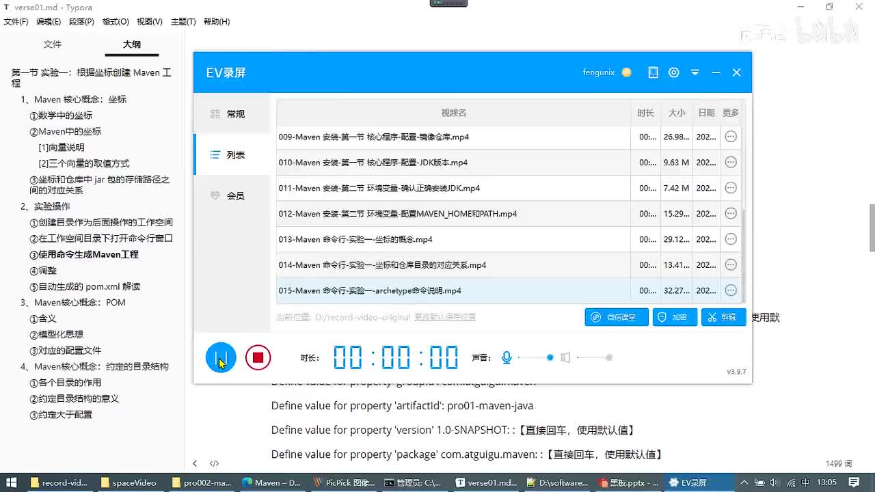Jump to outline item ⑤自动生成的 pom.xml 解读
This screenshot has width=875, height=492.
pos(85,286)
